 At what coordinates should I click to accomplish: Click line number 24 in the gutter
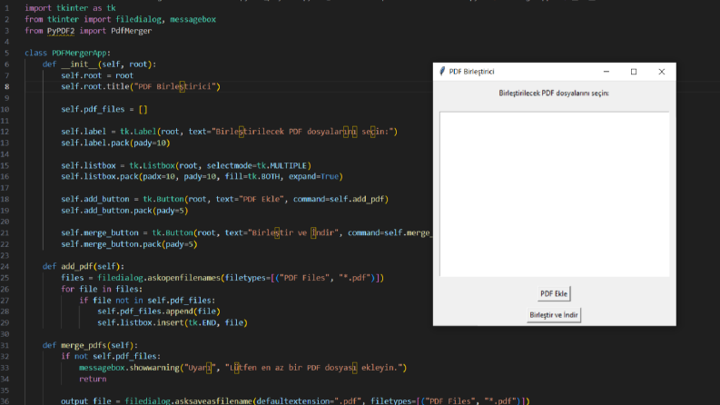pyautogui.click(x=5, y=266)
